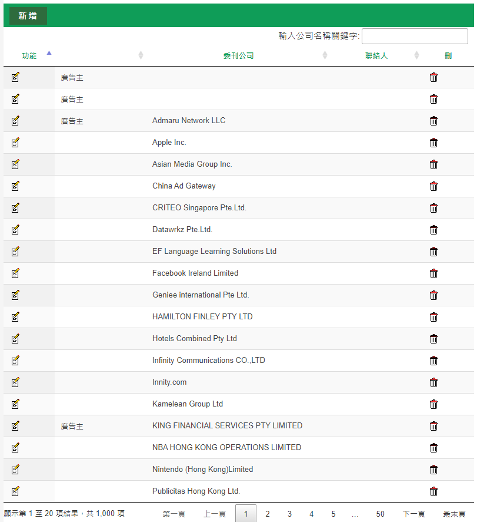Edit the Publicitas Hong Kong Ltd. row

15,491
